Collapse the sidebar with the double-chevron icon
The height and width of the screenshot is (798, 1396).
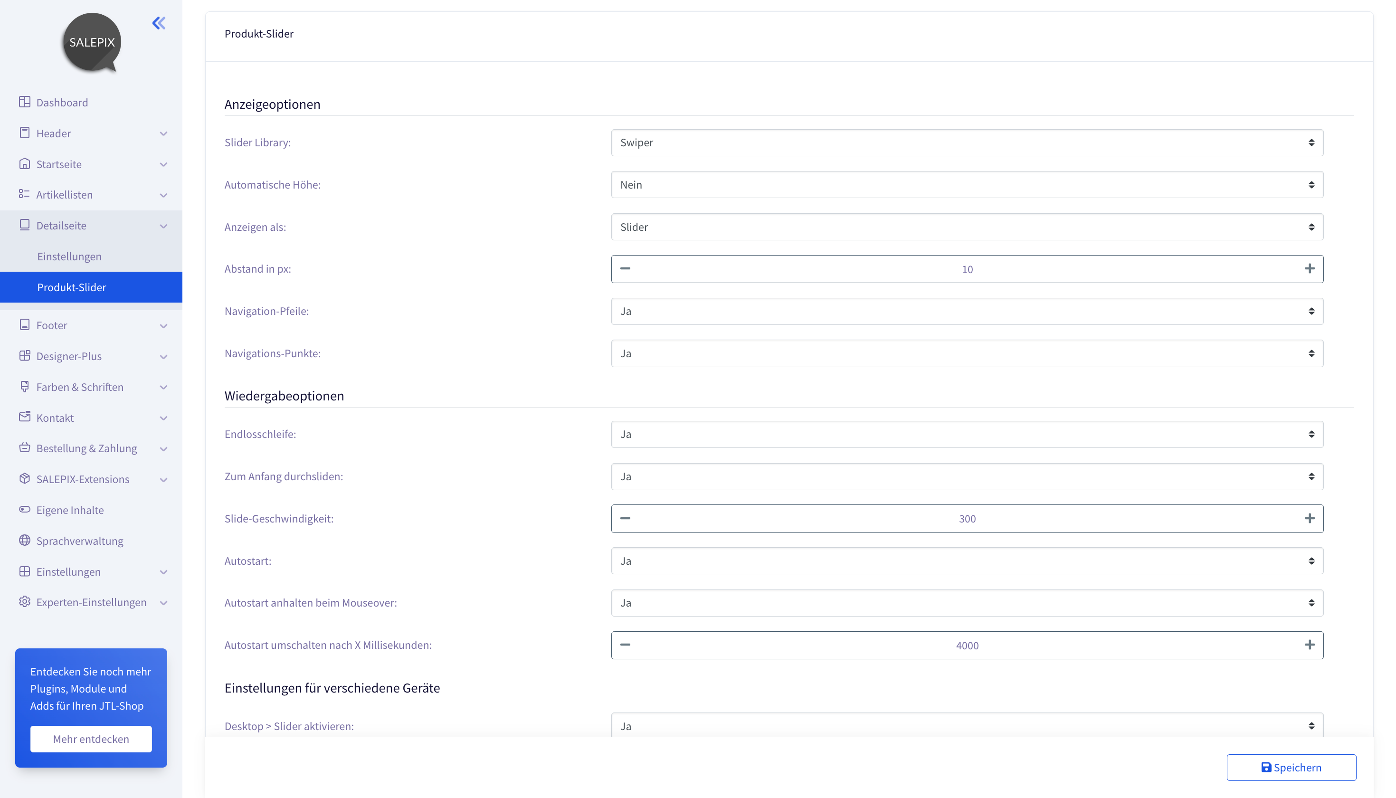159,23
